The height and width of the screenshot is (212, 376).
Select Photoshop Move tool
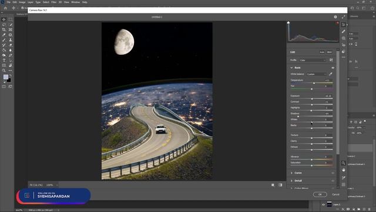[4, 19]
